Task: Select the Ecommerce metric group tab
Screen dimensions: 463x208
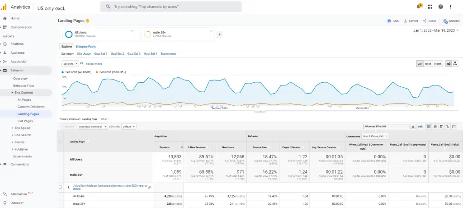Action: point(168,54)
